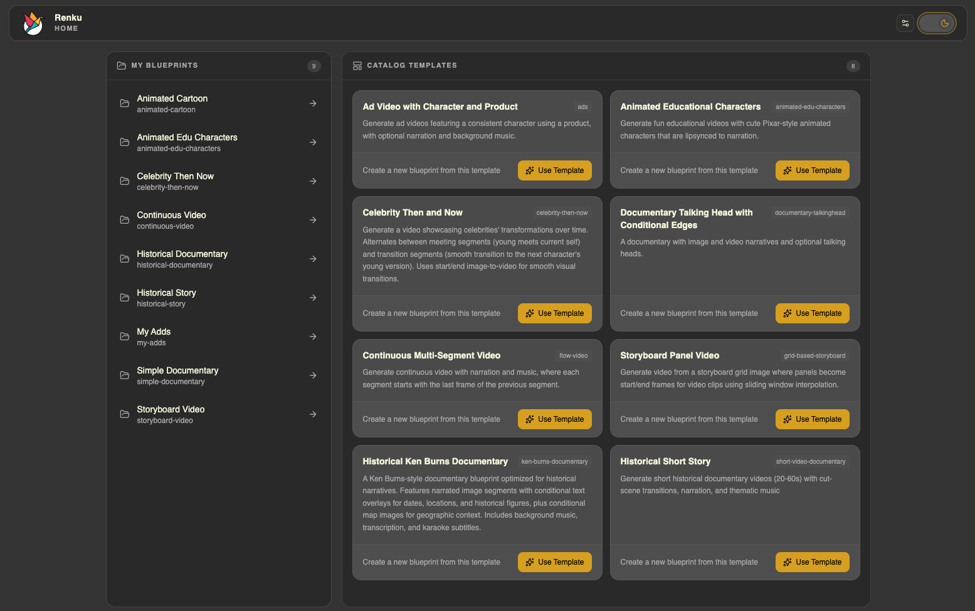Use Template for Storyboard Panel Video
Image resolution: width=975 pixels, height=611 pixels.
pos(812,419)
